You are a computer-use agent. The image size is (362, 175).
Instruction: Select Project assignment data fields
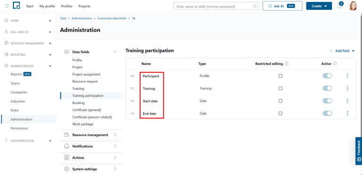pyautogui.click(x=87, y=74)
